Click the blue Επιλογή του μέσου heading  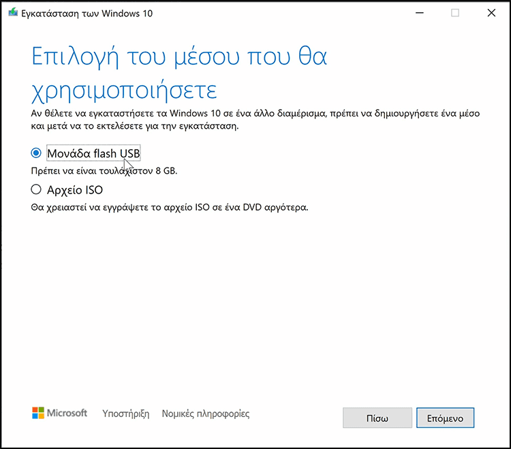pyautogui.click(x=179, y=74)
